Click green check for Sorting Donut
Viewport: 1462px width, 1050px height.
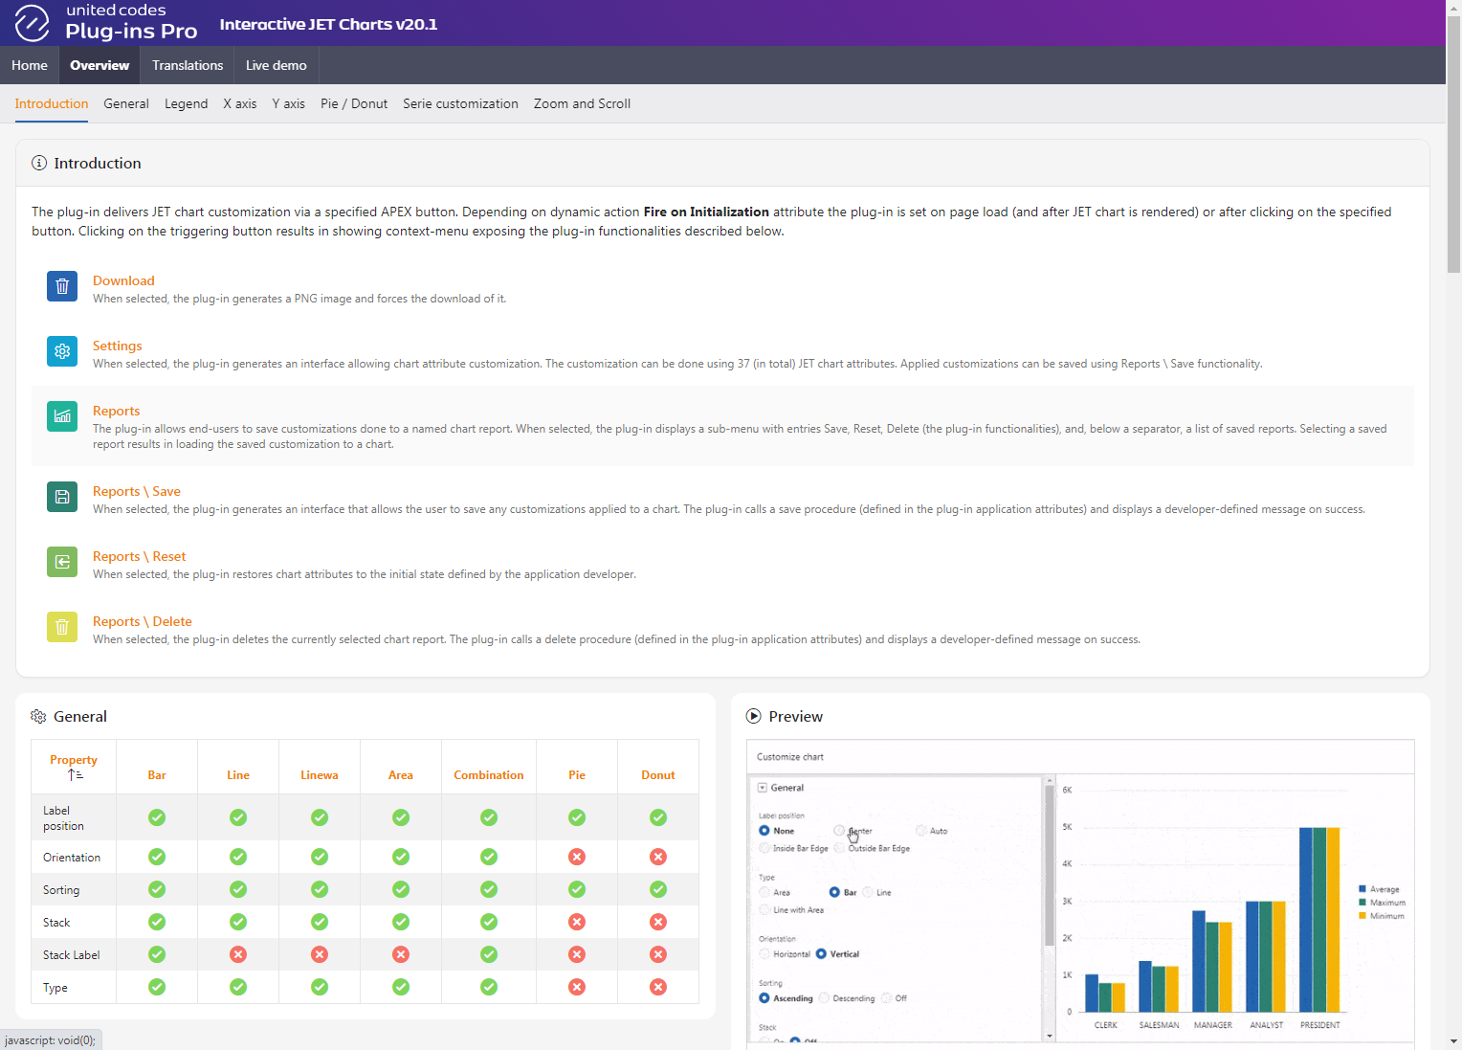pos(658,889)
